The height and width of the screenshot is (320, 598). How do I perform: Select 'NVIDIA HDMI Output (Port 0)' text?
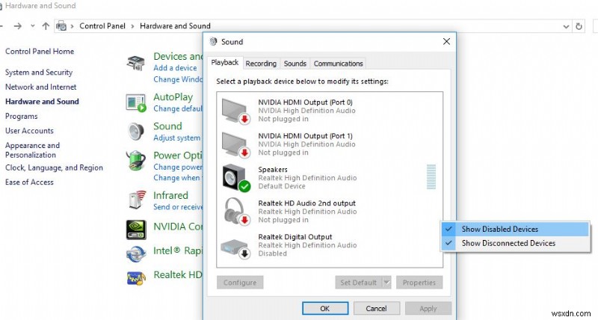[x=305, y=102]
